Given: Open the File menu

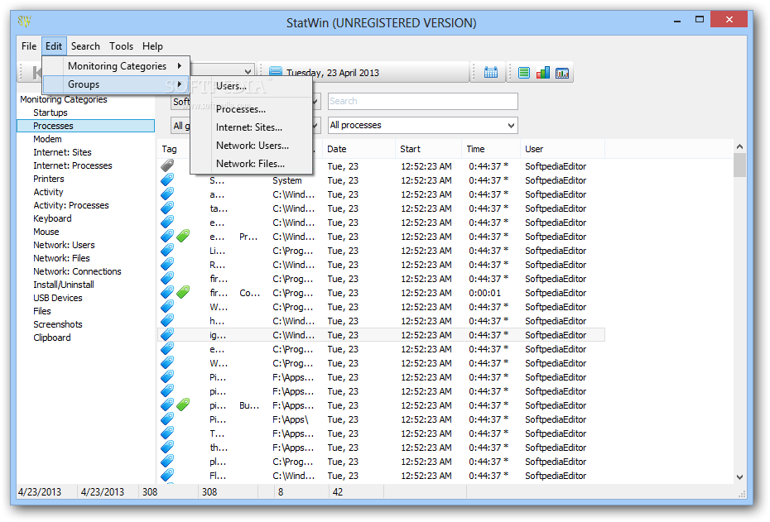Looking at the screenshot, I should point(29,46).
